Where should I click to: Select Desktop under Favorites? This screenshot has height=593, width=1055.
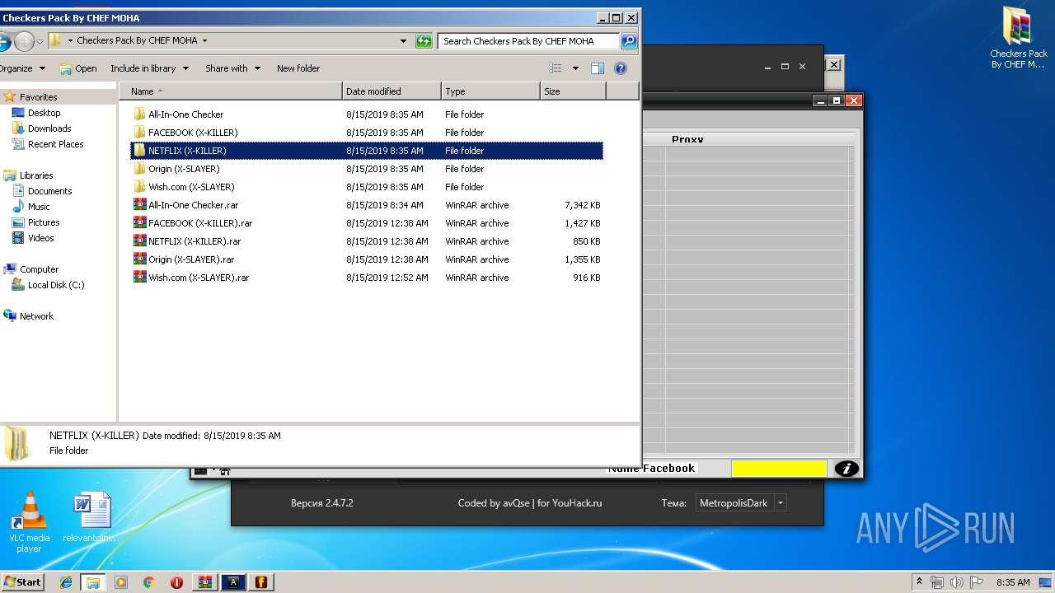pos(36,113)
